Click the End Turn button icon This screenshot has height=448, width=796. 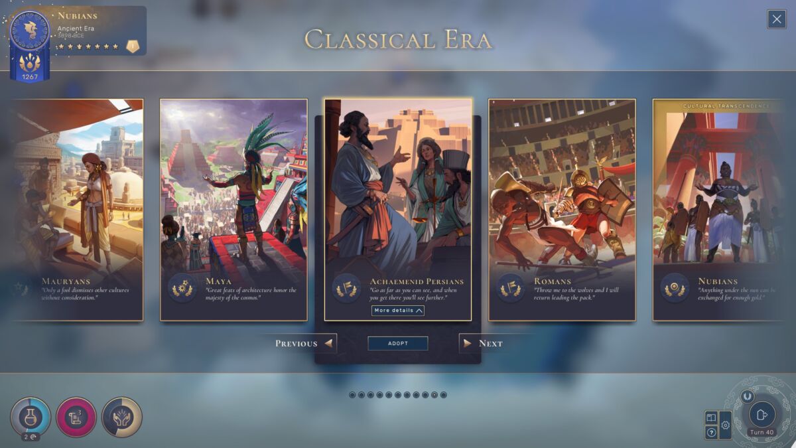point(762,414)
